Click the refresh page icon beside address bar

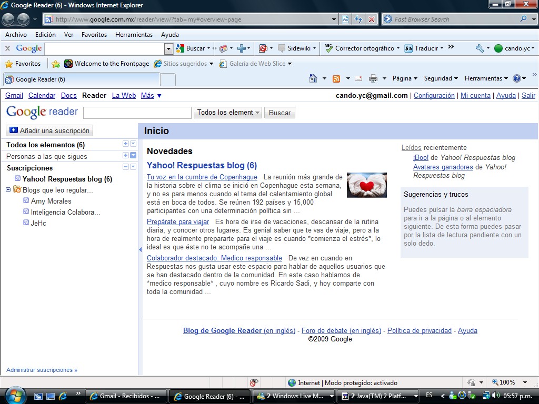358,19
